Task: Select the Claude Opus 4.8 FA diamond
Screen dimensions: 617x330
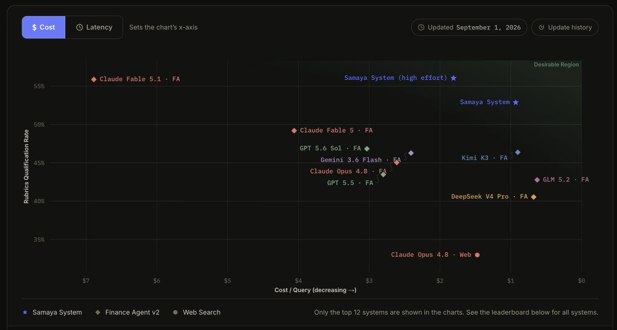Action: coord(396,162)
